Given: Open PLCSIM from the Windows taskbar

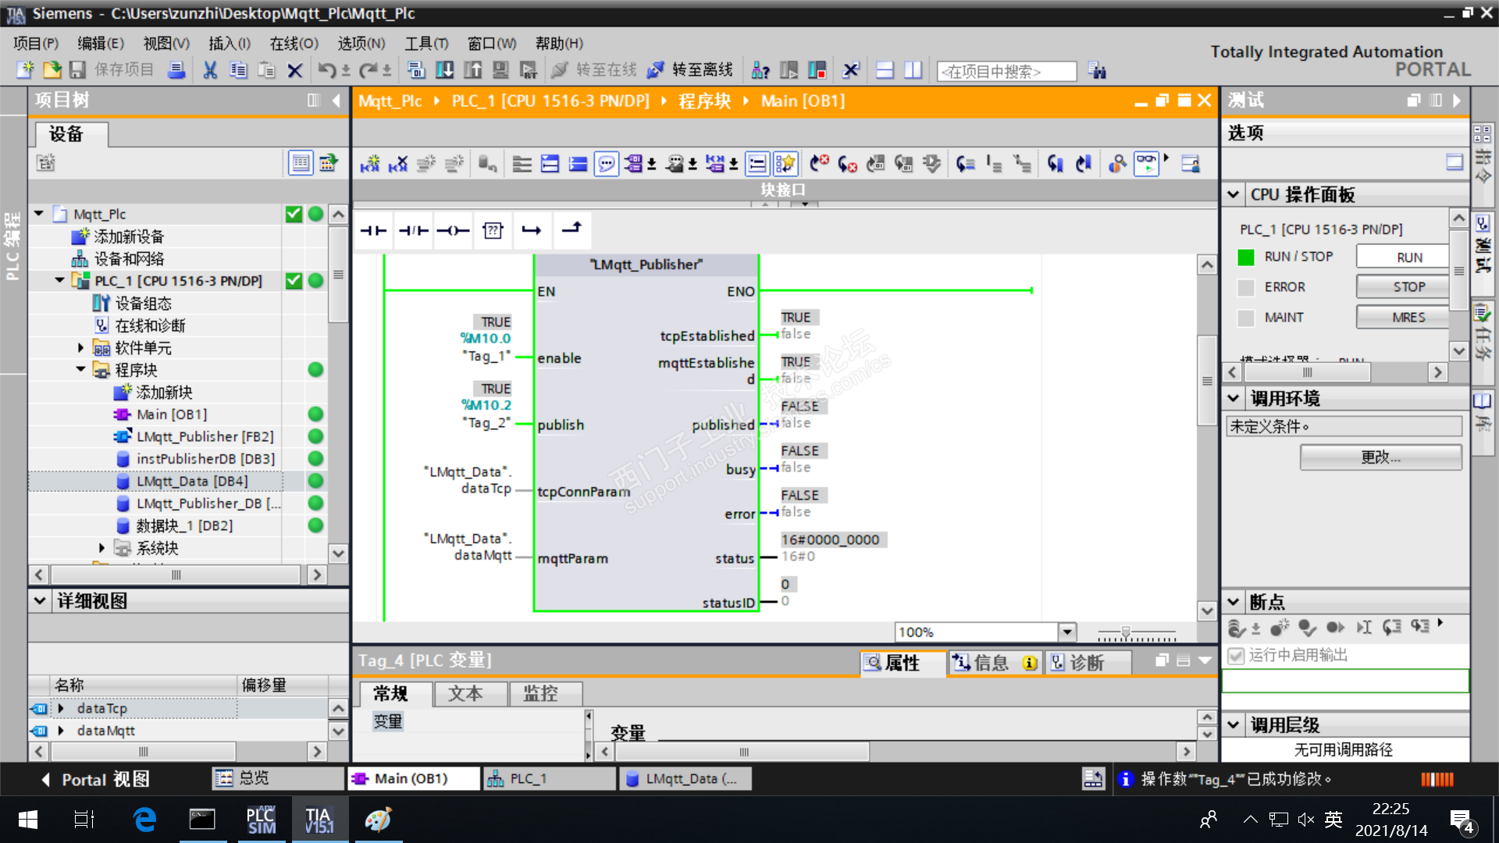Looking at the screenshot, I should (x=261, y=820).
